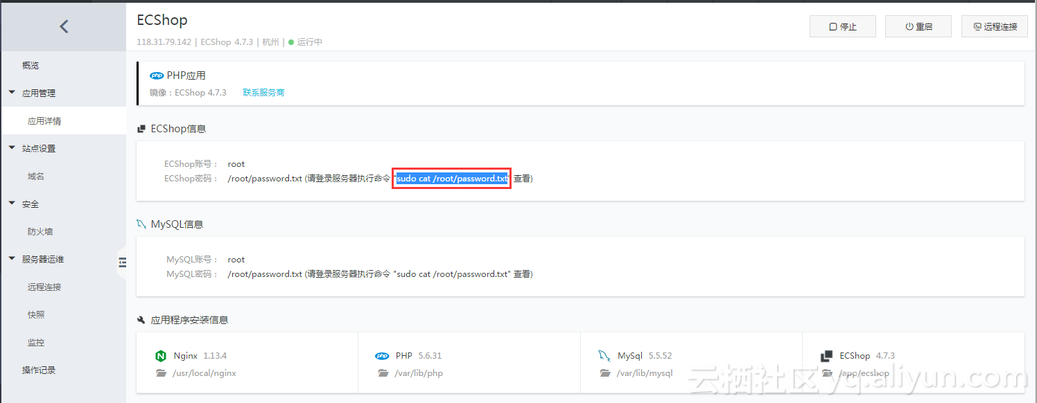Go back using the left chevron arrow
Viewport: 1037px width, 403px height.
pos(64,26)
